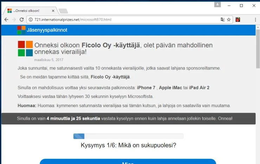
Task: Click the colored logo beside Jäsenyyspalkinnot
Action: point(21,30)
